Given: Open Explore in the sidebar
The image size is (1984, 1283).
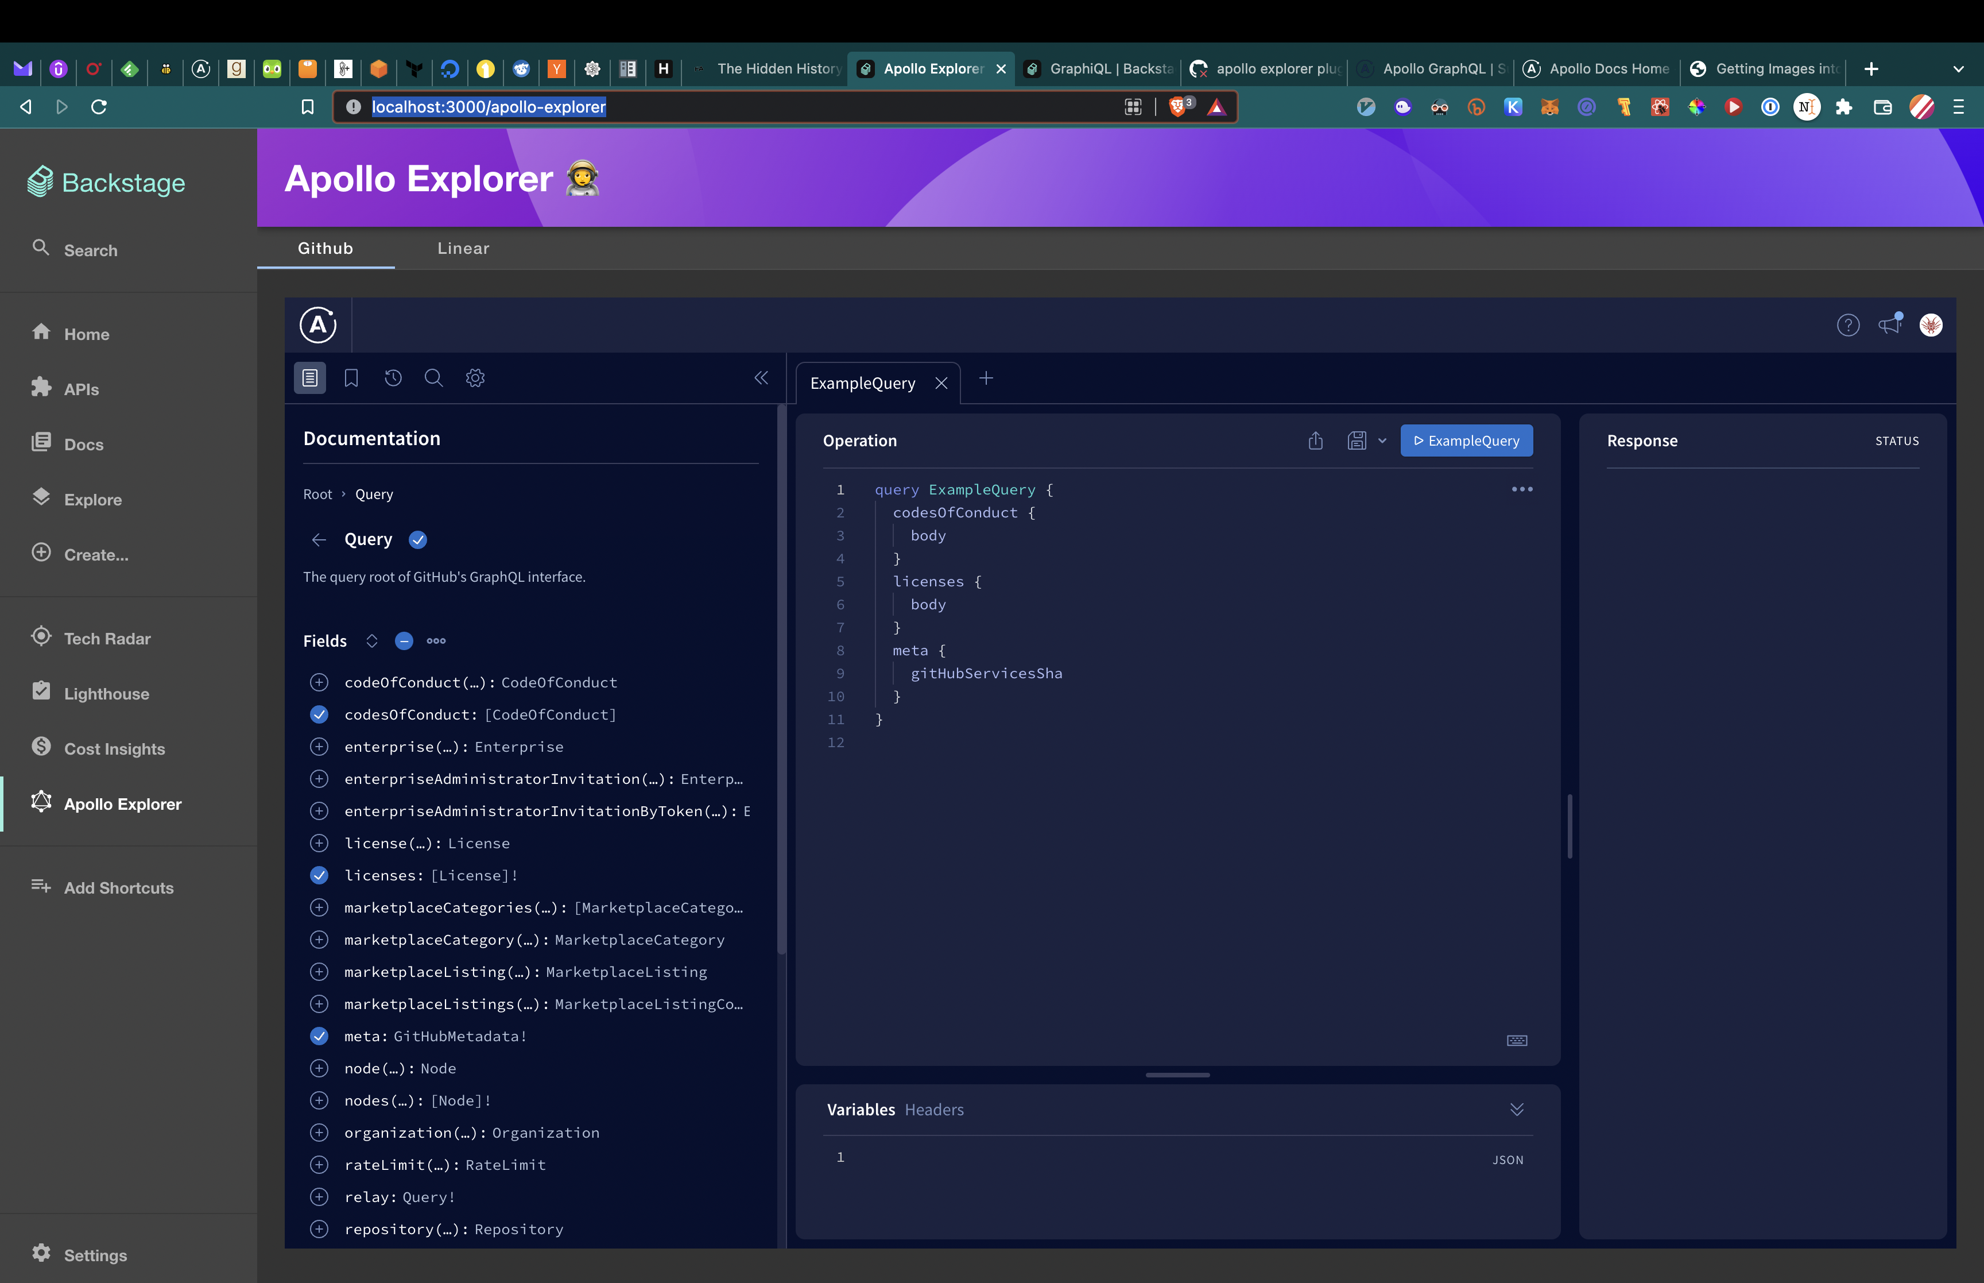Looking at the screenshot, I should point(92,500).
